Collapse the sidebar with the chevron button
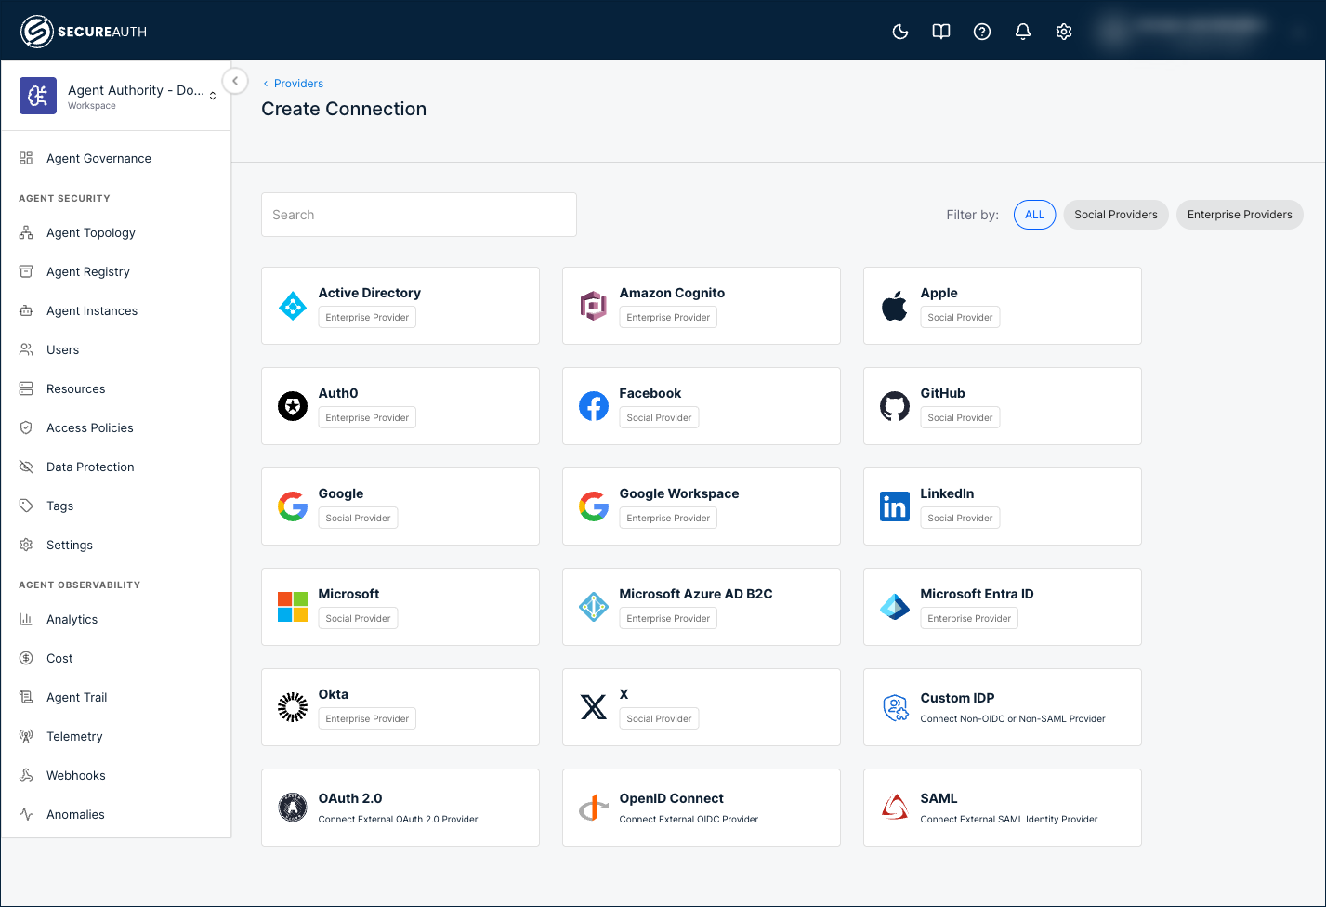Screen dimensions: 1326x907 coord(235,81)
